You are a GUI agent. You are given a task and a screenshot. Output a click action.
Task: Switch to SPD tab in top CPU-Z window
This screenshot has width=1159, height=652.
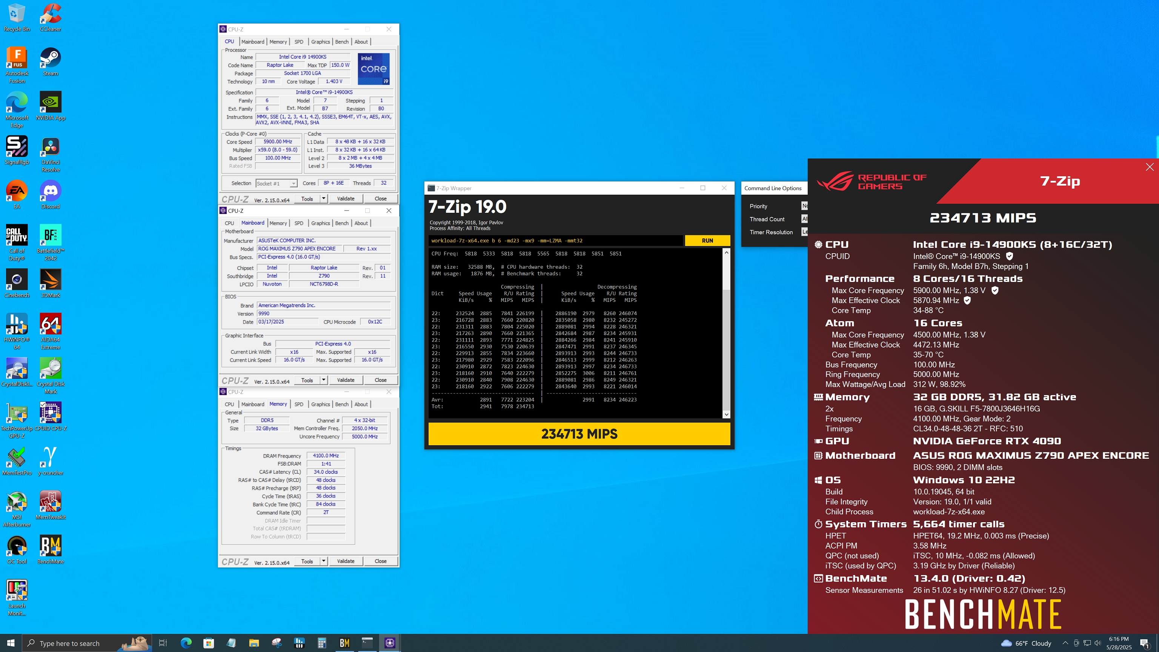[x=299, y=42]
